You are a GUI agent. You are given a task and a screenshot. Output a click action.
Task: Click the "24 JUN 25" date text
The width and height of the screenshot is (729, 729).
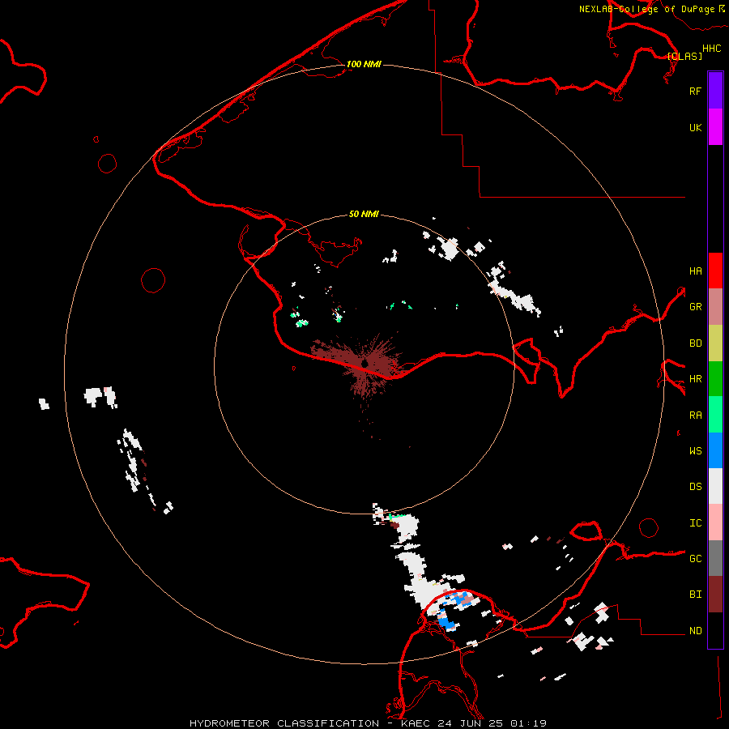(x=471, y=723)
